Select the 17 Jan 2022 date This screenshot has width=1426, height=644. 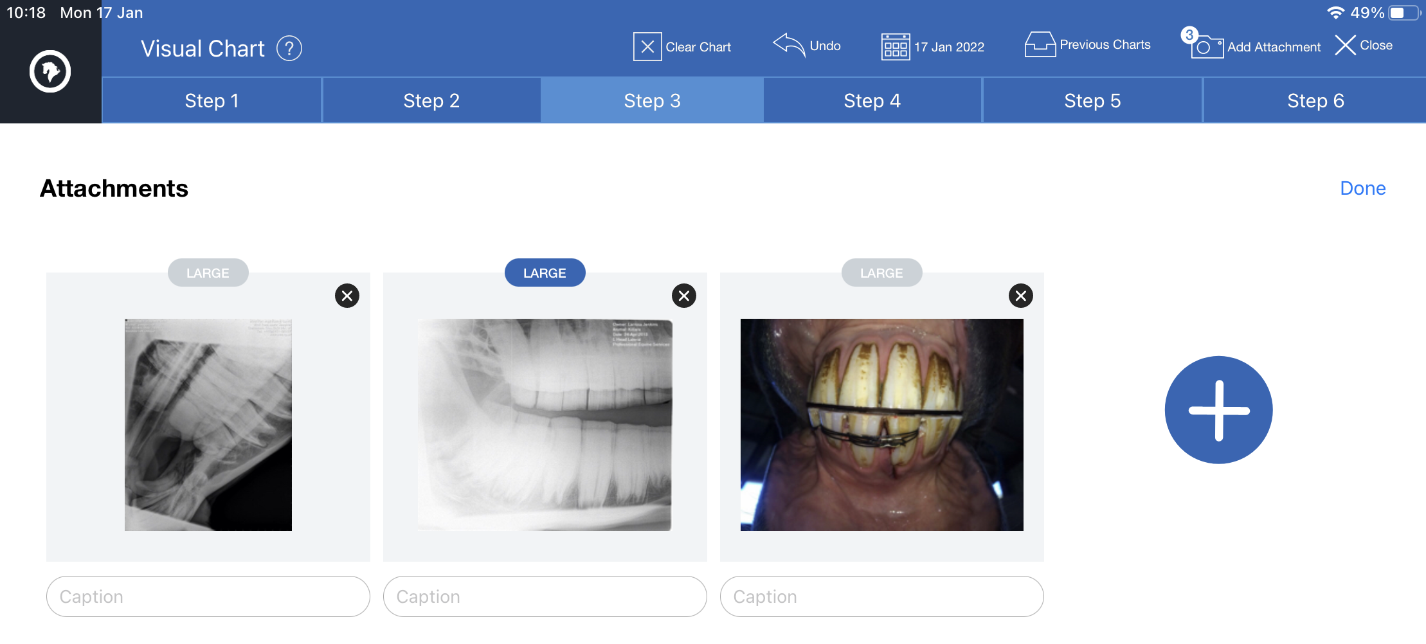point(949,47)
